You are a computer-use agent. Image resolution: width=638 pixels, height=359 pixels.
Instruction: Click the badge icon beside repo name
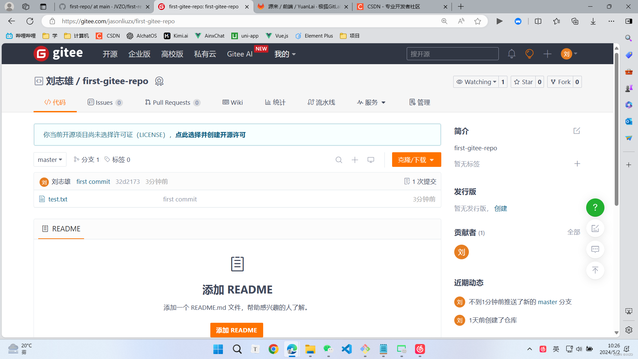coord(159,81)
